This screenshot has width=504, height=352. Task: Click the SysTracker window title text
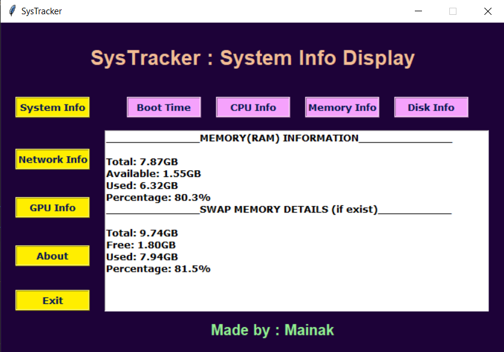tap(42, 11)
